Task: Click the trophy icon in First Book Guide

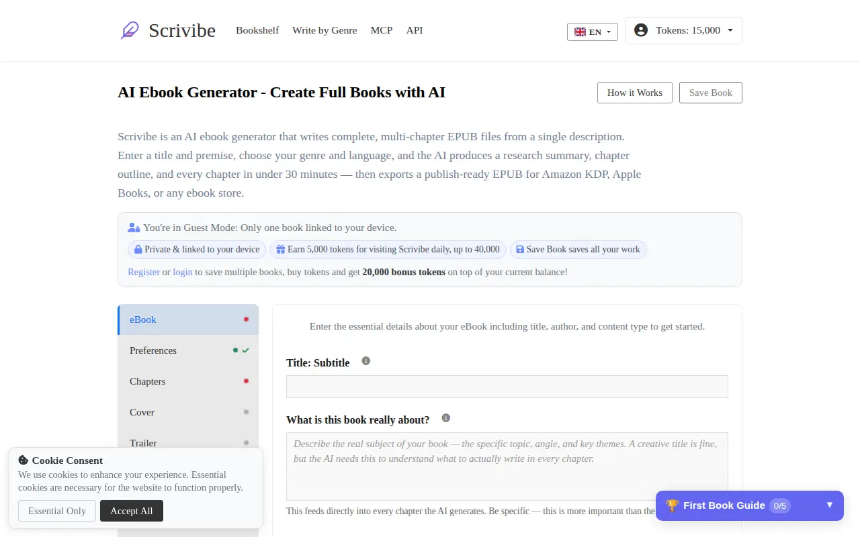Action: (672, 505)
